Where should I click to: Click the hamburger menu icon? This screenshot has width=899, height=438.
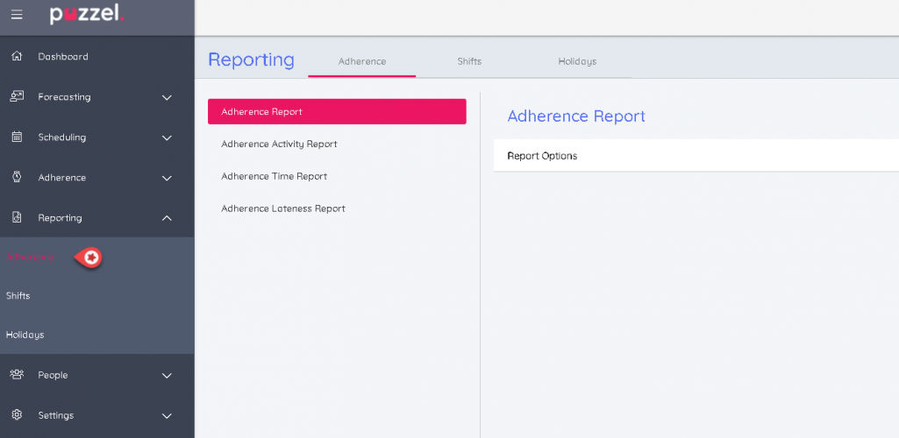(x=17, y=15)
